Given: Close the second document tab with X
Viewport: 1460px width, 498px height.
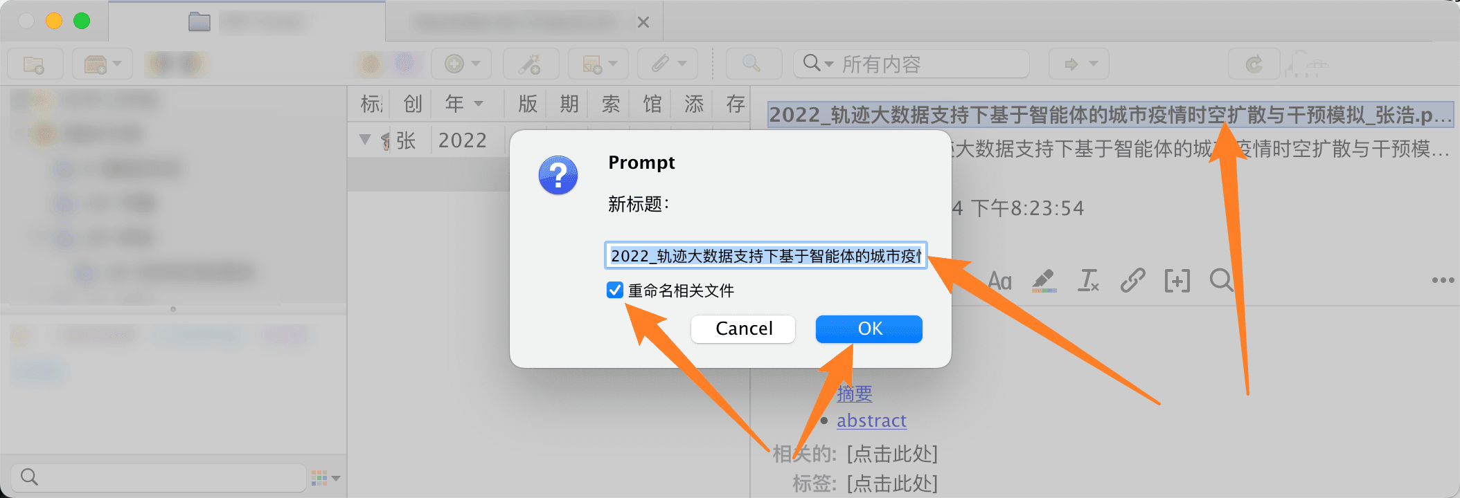Looking at the screenshot, I should point(643,22).
